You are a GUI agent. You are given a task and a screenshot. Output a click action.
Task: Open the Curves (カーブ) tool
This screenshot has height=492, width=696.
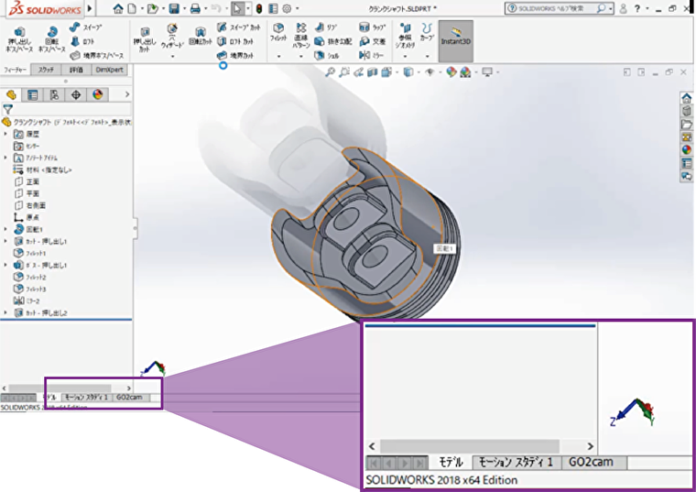pyautogui.click(x=427, y=32)
